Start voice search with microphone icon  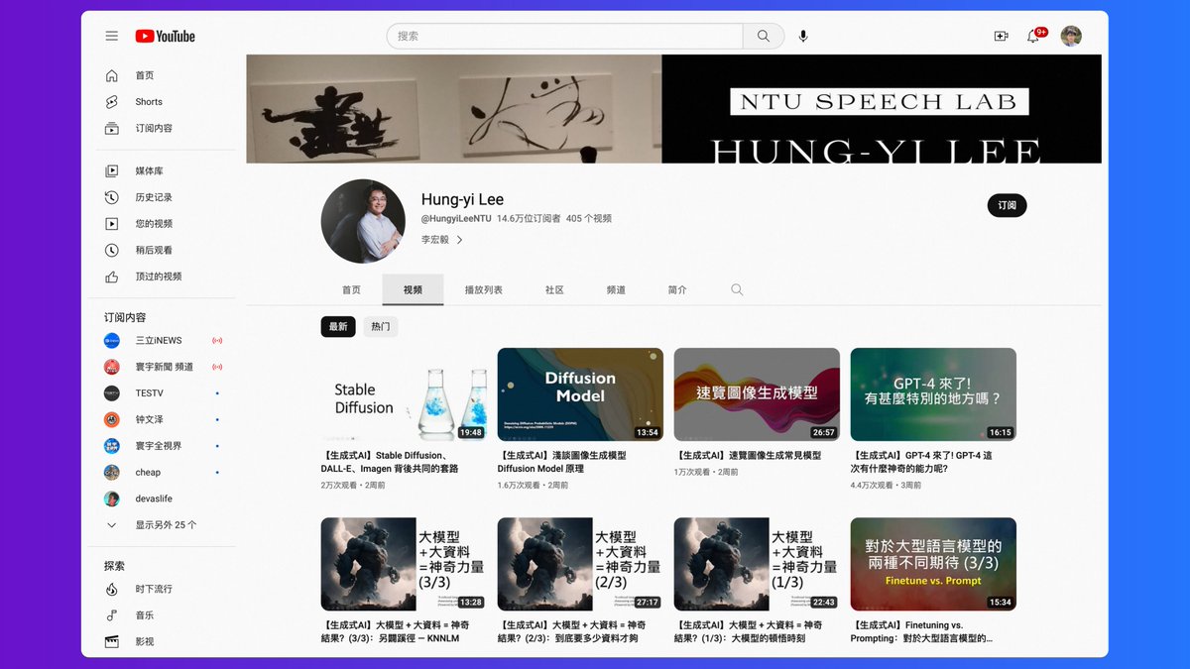[x=803, y=36]
